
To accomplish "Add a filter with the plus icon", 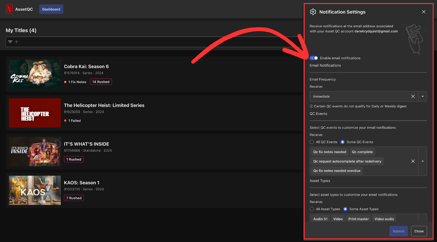I will pos(16,42).
